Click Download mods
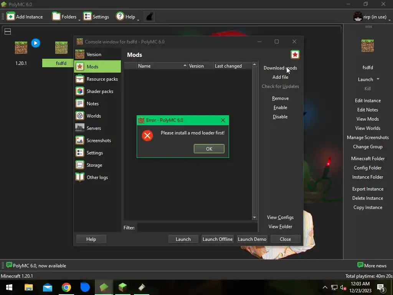This screenshot has height=295, width=393. click(x=280, y=68)
